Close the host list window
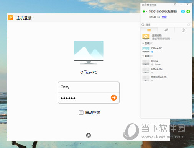 point(187,4)
